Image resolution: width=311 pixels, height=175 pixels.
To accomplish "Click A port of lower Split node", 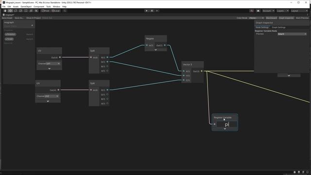I will click(x=107, y=104).
